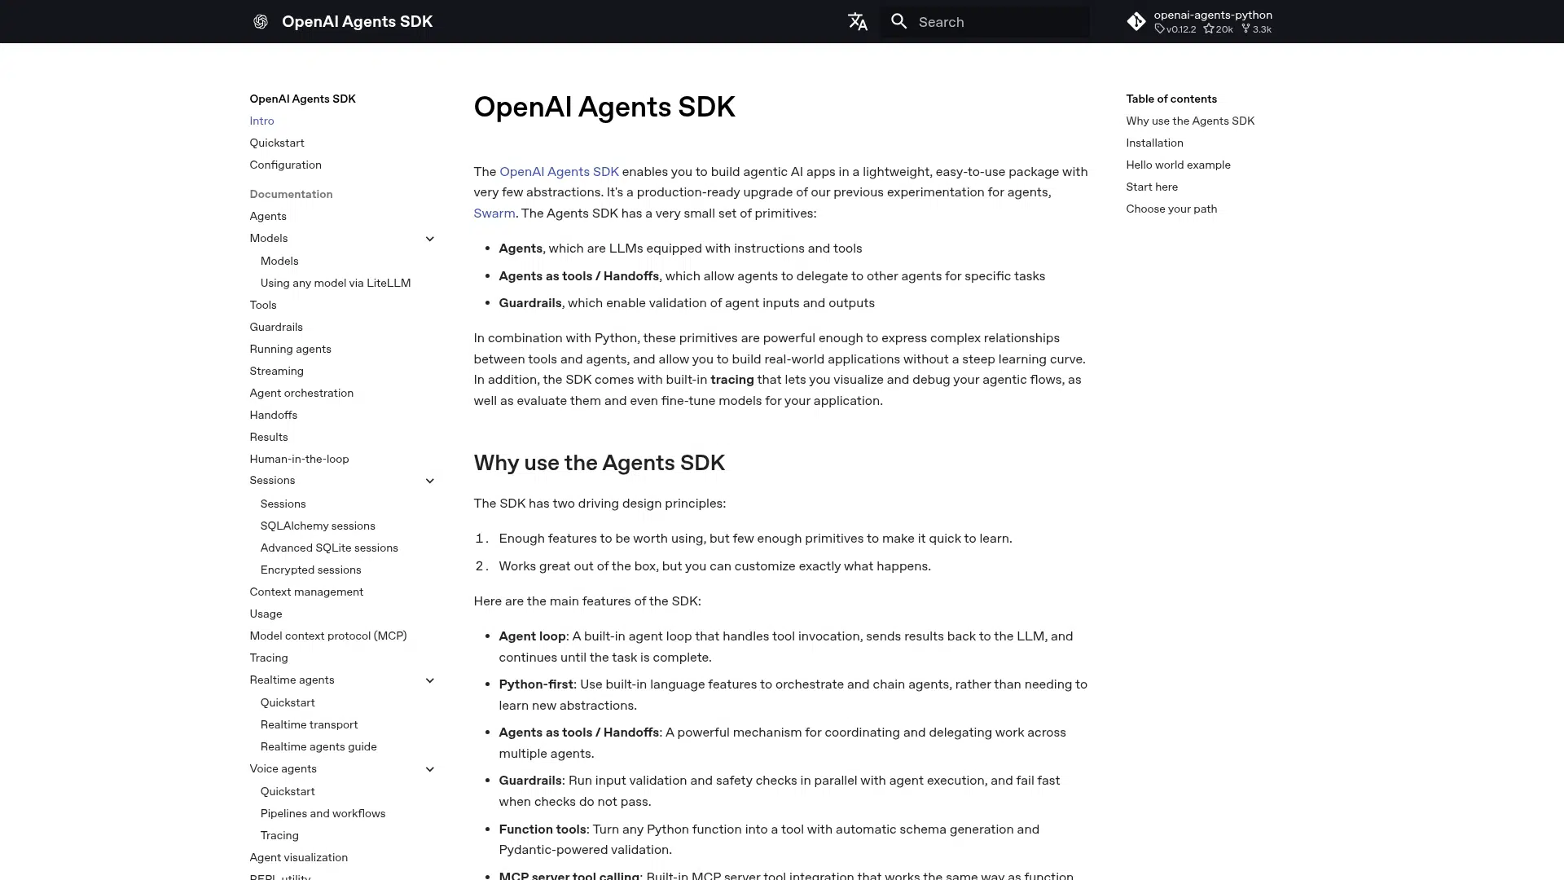The image size is (1564, 880).
Task: Open the Quickstart page in sidebar
Action: (x=277, y=143)
